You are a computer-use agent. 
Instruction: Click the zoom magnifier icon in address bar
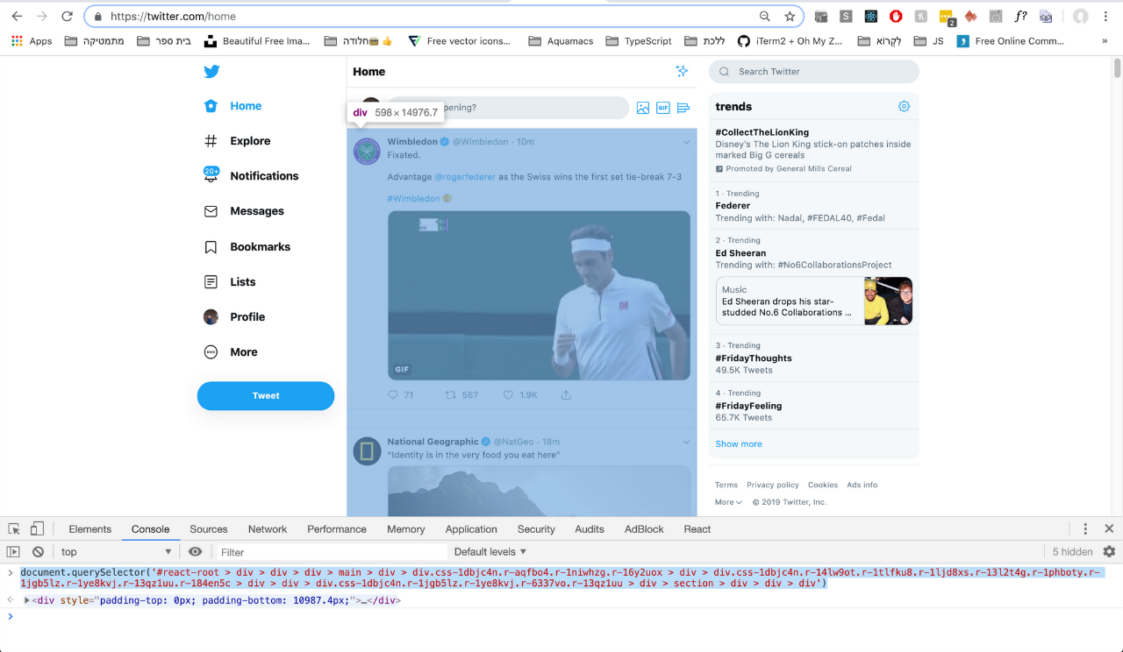pyautogui.click(x=765, y=16)
